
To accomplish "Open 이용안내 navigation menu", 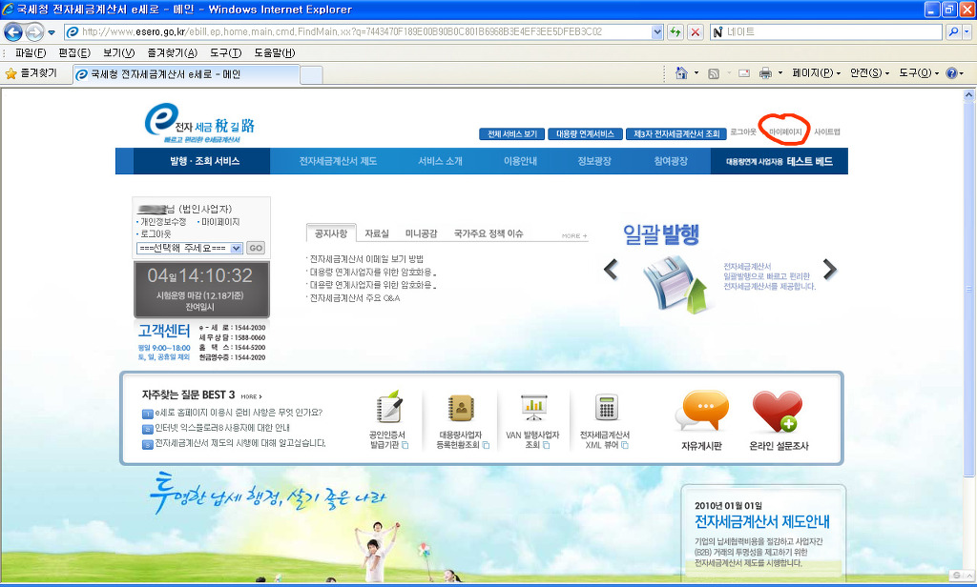I will (x=520, y=161).
